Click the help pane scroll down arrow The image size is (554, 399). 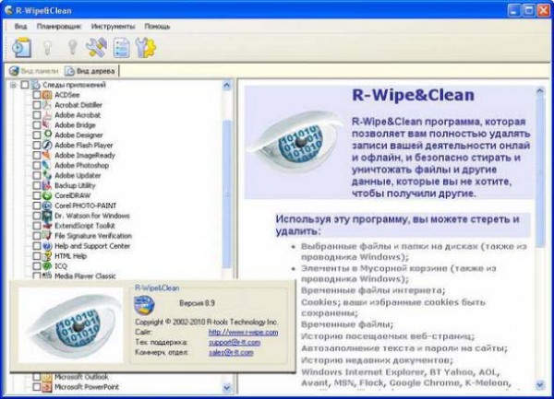540,385
